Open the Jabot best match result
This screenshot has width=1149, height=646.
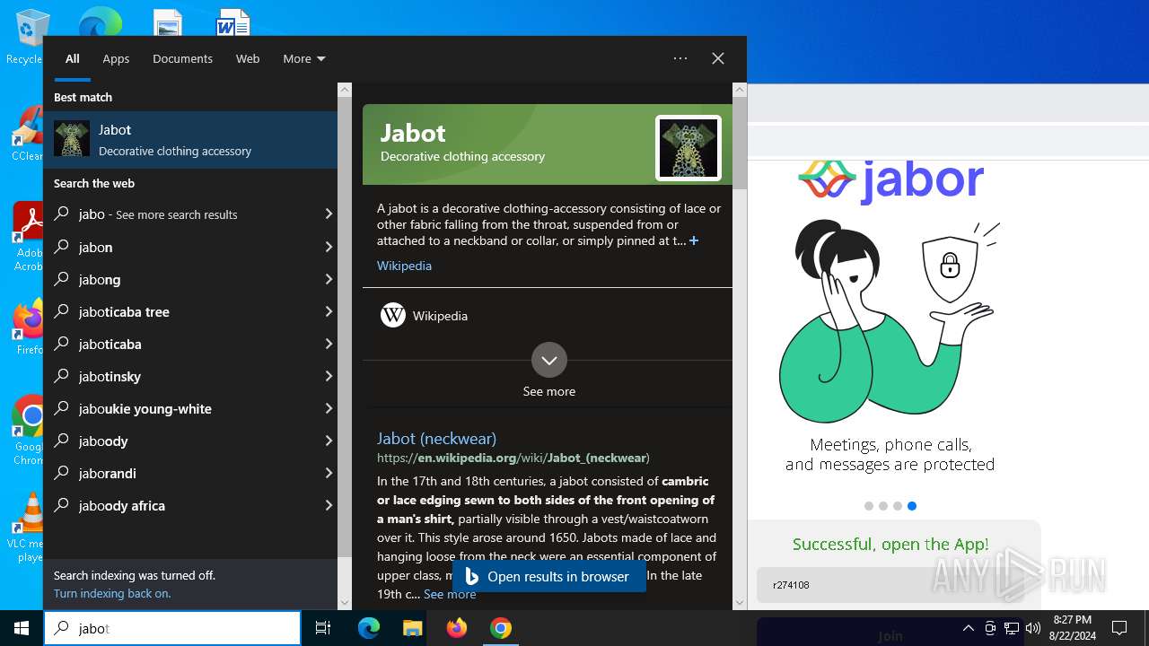(190, 139)
